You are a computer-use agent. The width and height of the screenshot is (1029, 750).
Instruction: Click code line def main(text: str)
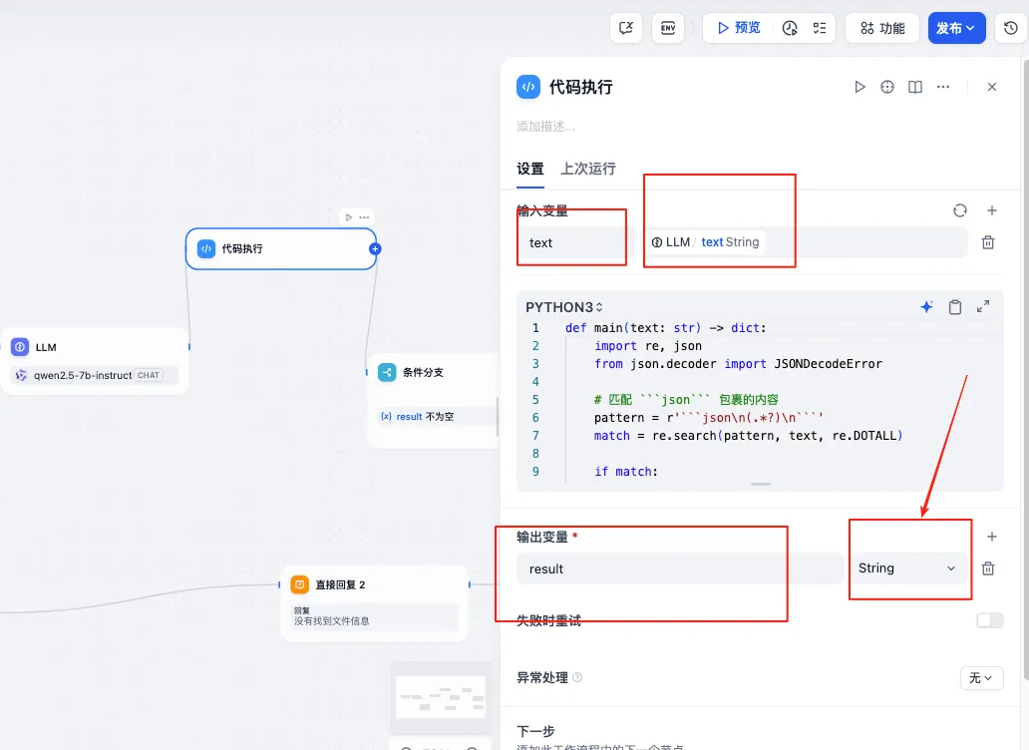click(x=665, y=327)
